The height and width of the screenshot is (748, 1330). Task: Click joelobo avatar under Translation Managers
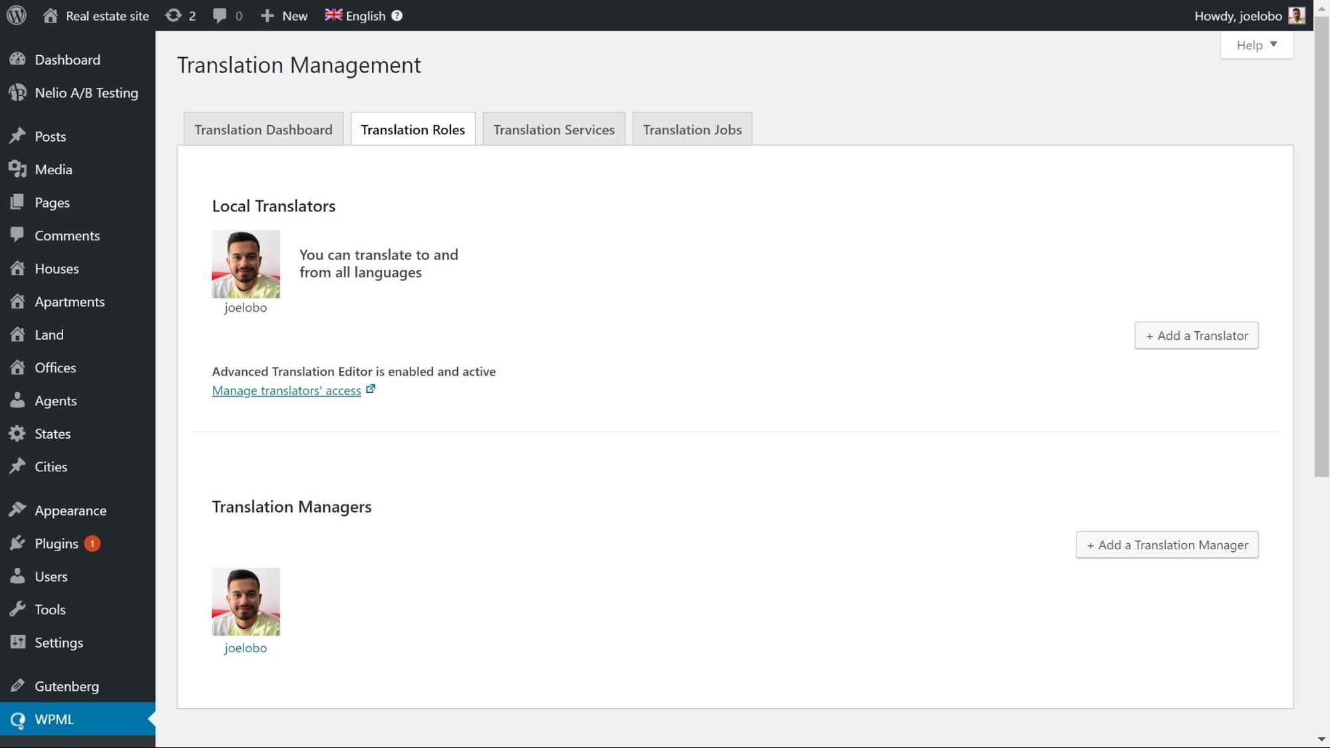[246, 602]
